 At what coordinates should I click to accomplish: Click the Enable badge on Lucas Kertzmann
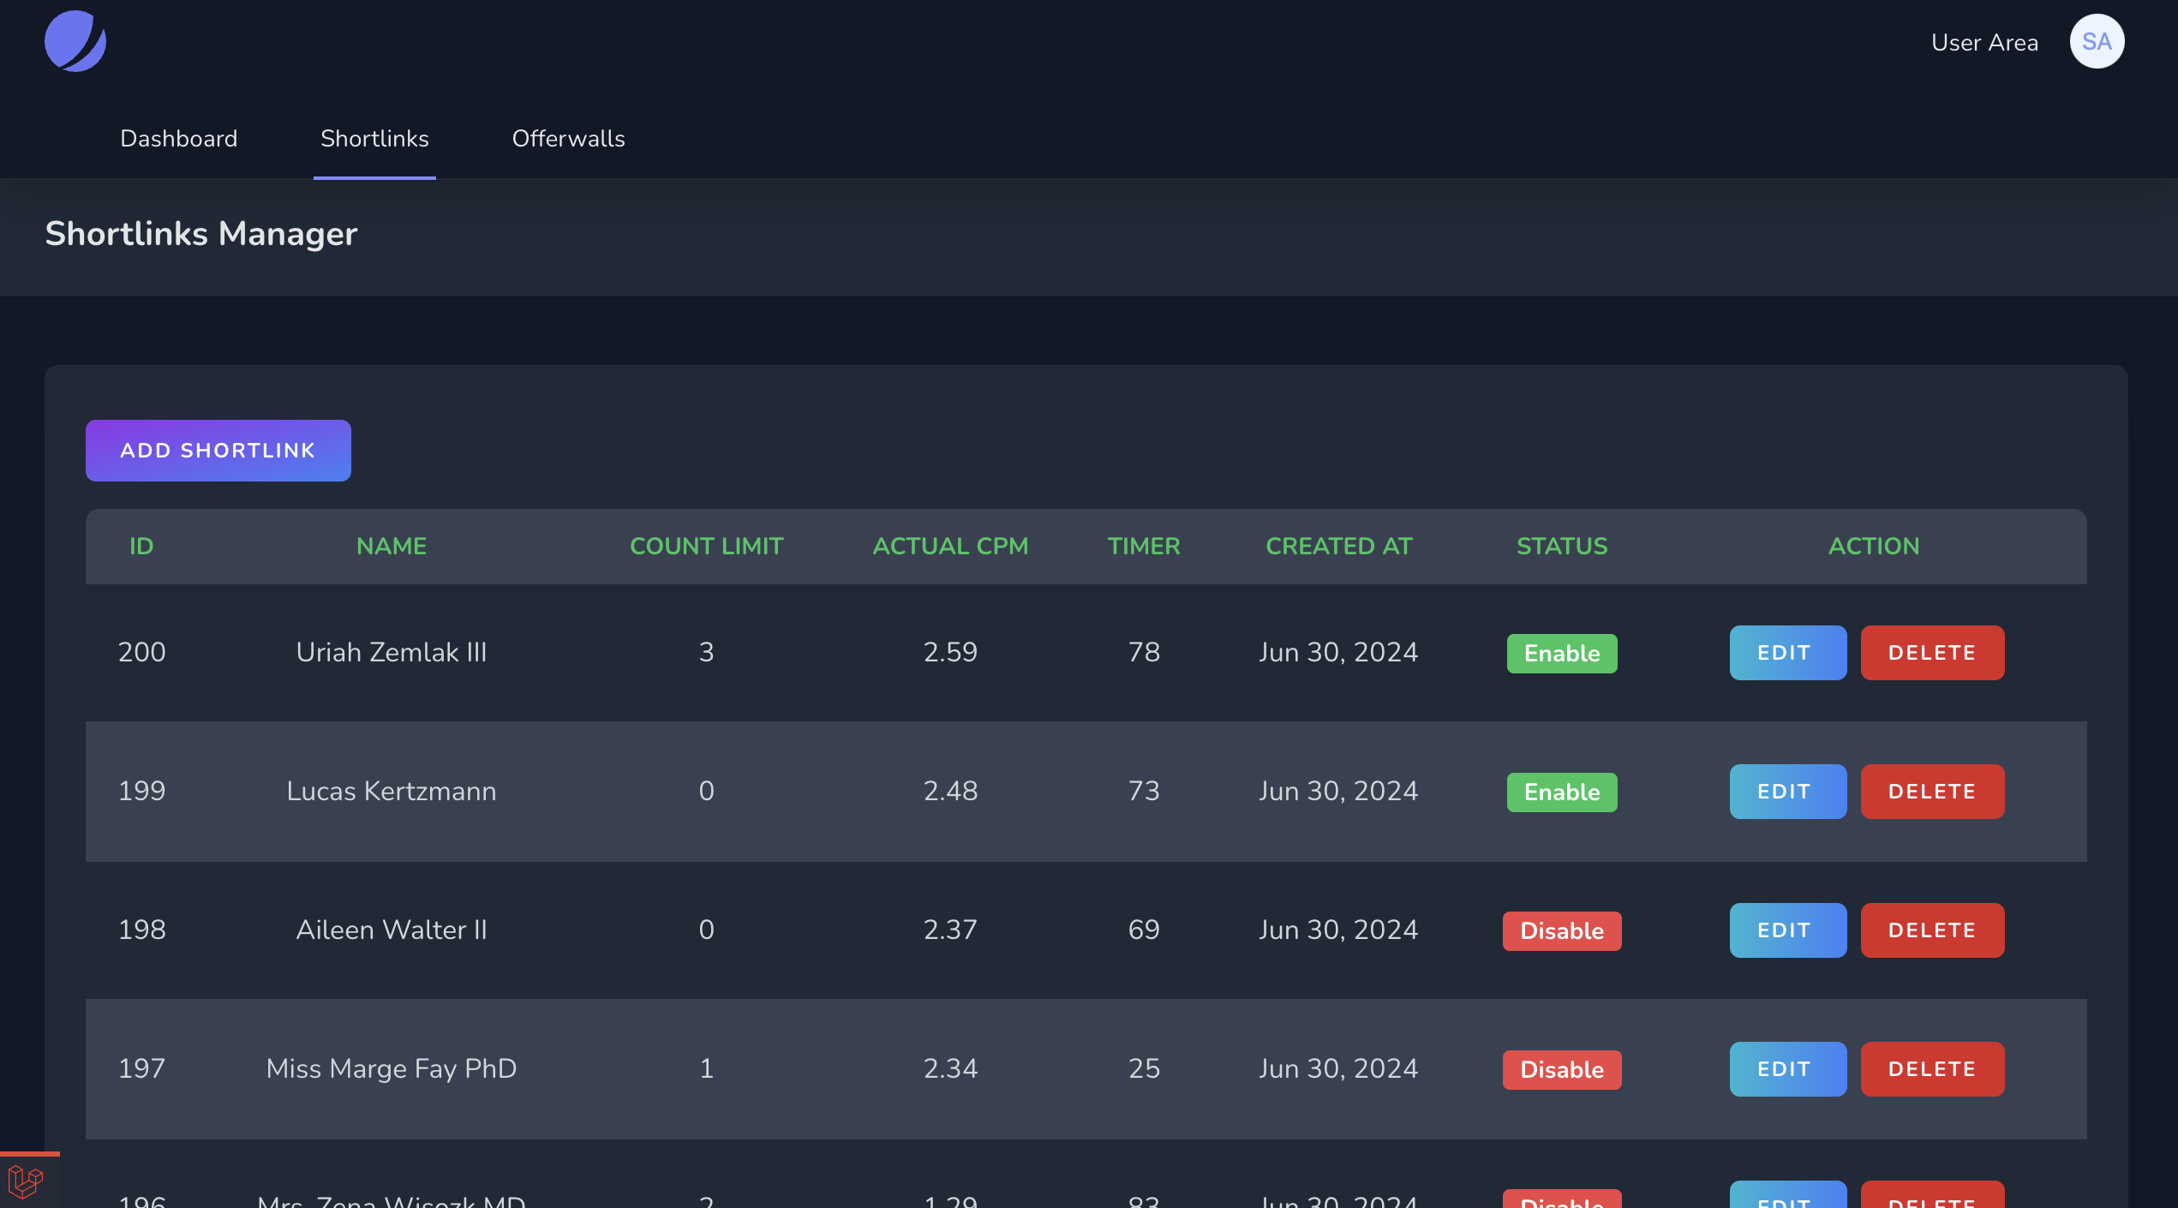coord(1561,792)
